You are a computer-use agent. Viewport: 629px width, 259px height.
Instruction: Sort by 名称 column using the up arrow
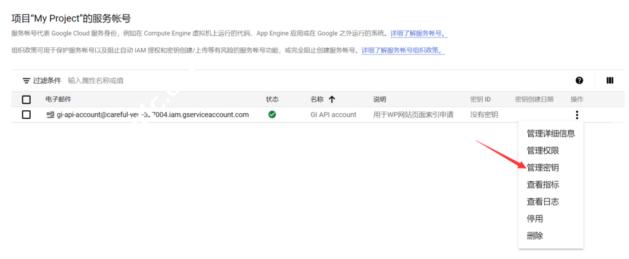coord(332,99)
